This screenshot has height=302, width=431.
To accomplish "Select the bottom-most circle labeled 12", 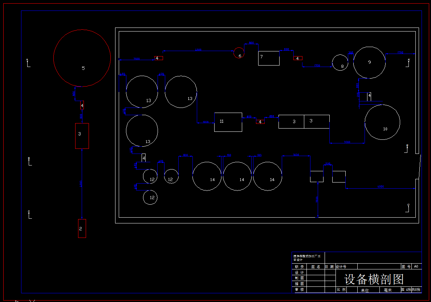I will (150, 197).
